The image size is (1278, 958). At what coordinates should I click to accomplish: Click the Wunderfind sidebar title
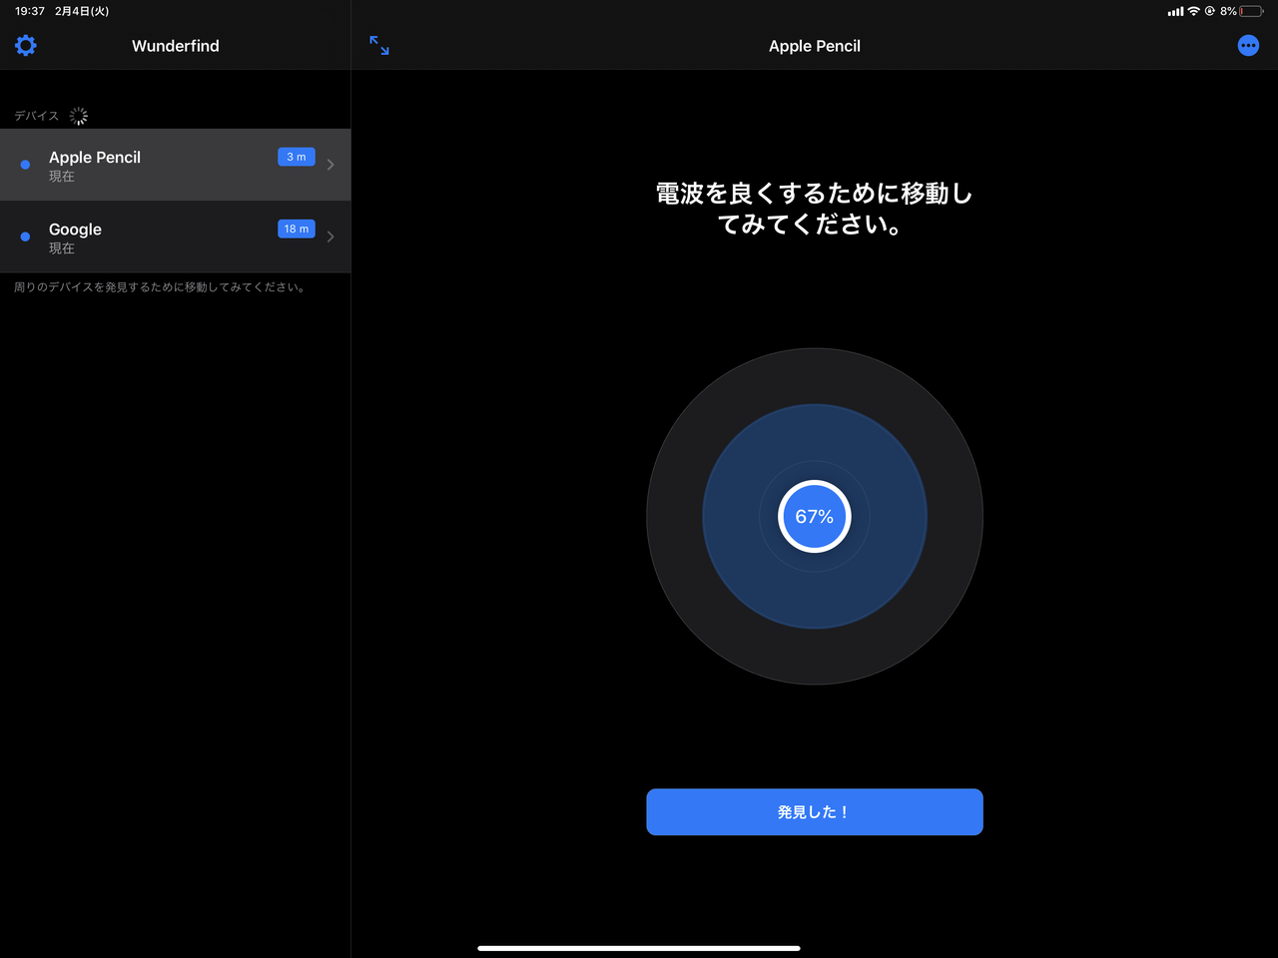176,46
